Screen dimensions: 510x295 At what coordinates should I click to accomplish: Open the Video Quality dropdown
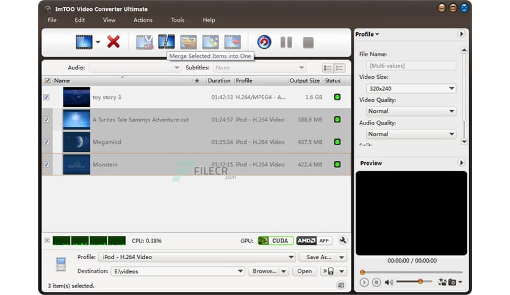pos(411,111)
